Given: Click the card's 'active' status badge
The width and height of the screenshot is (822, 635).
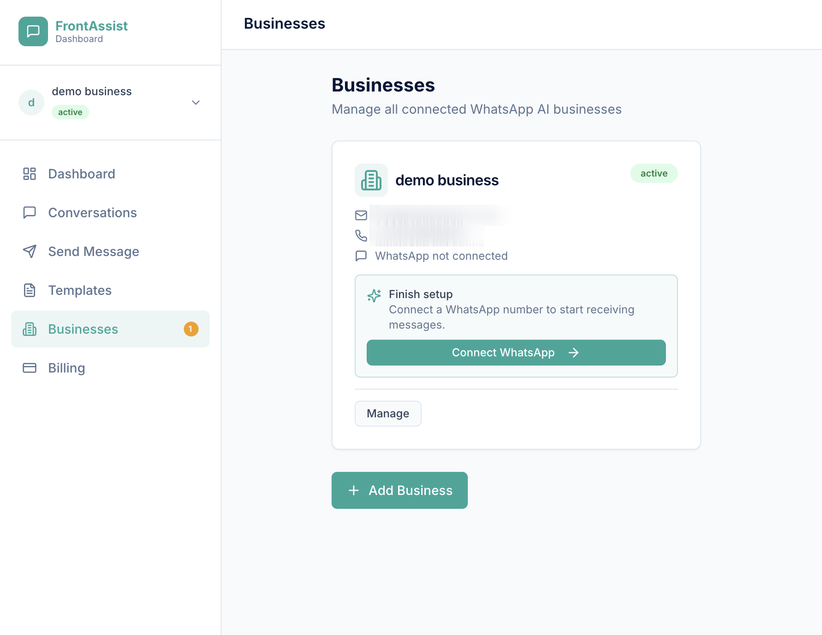Looking at the screenshot, I should [x=654, y=173].
